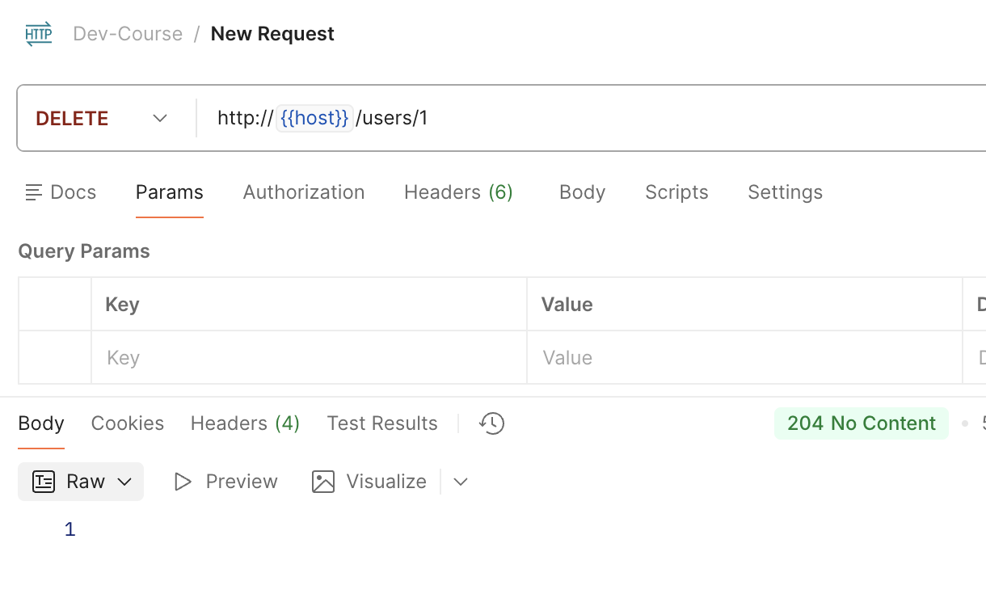View the Test Results tab
This screenshot has width=986, height=598.
pyautogui.click(x=382, y=423)
